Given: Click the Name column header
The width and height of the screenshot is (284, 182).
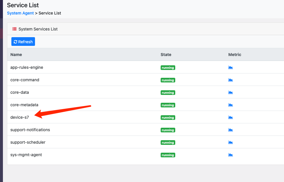Looking at the screenshot, I should point(16,55).
